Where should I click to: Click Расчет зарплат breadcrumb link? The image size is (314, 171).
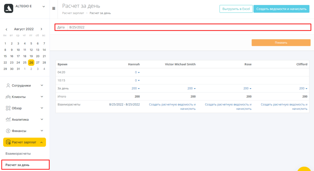pos(73,13)
